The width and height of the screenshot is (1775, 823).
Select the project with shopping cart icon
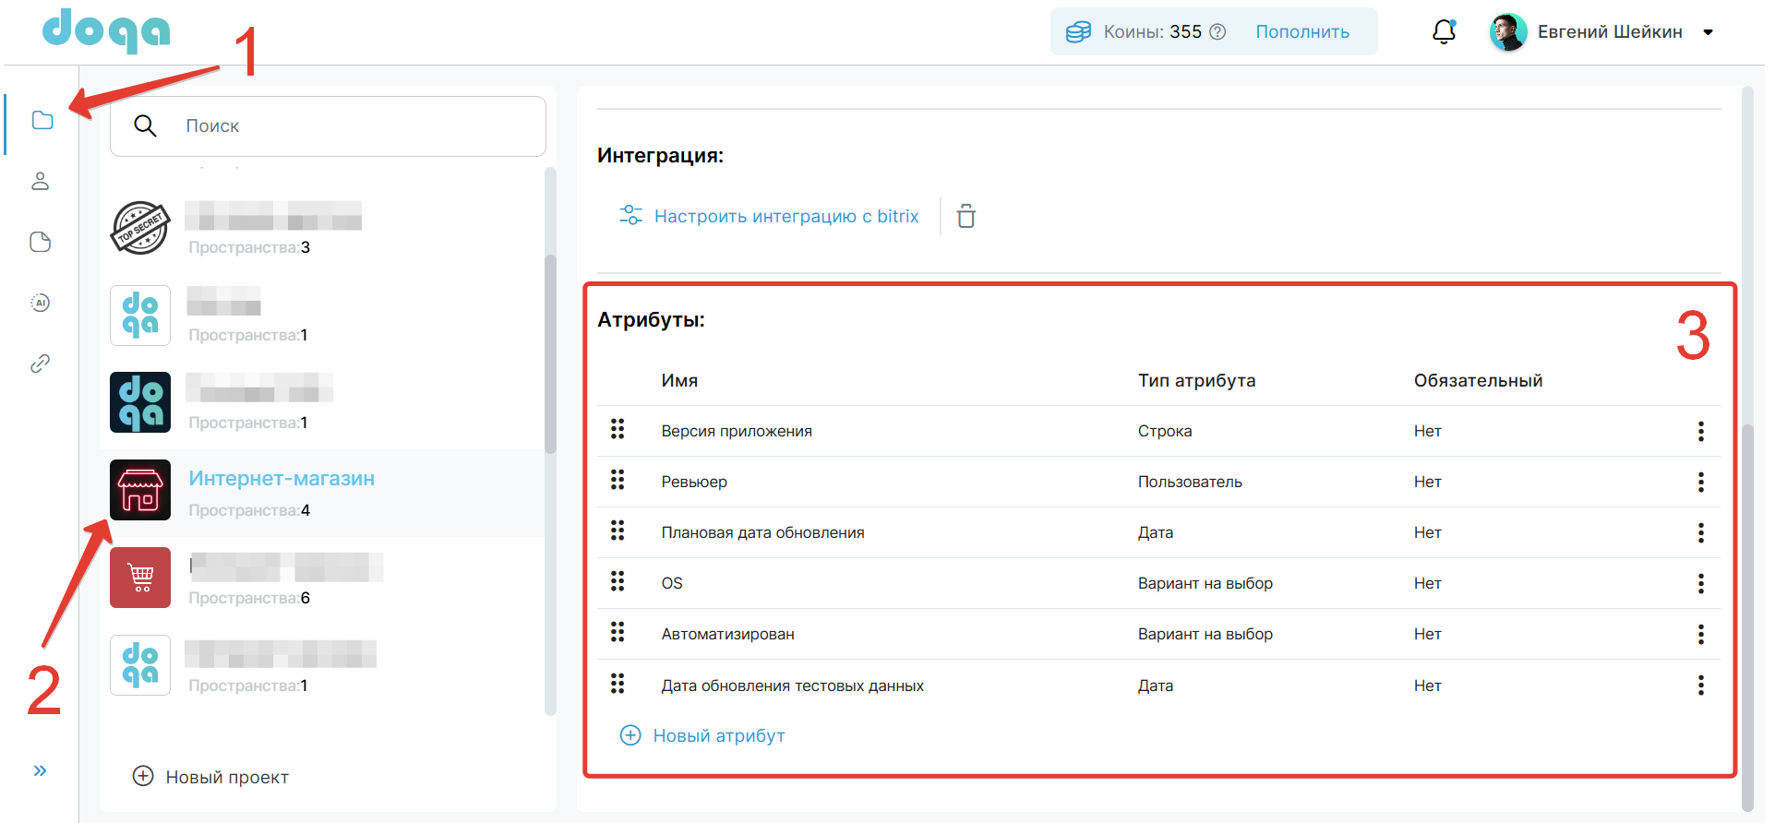(140, 578)
